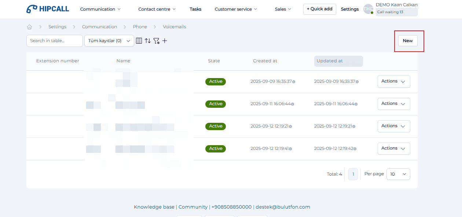Click the sort arrows icon
Image resolution: width=462 pixels, height=217 pixels.
point(148,41)
